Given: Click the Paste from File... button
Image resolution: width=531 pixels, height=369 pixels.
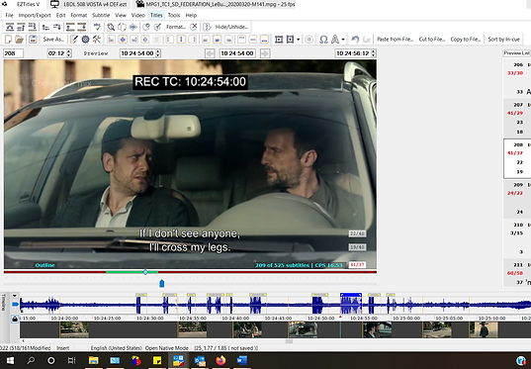Looking at the screenshot, I should point(395,40).
